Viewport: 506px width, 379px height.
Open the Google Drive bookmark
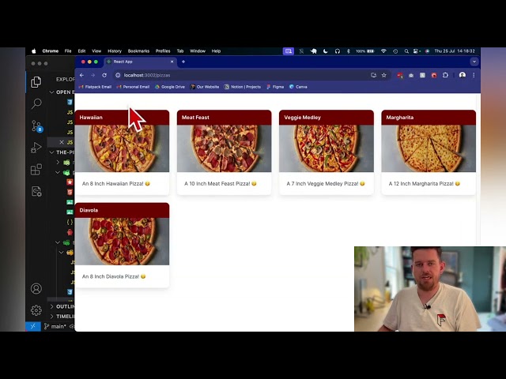(x=170, y=87)
